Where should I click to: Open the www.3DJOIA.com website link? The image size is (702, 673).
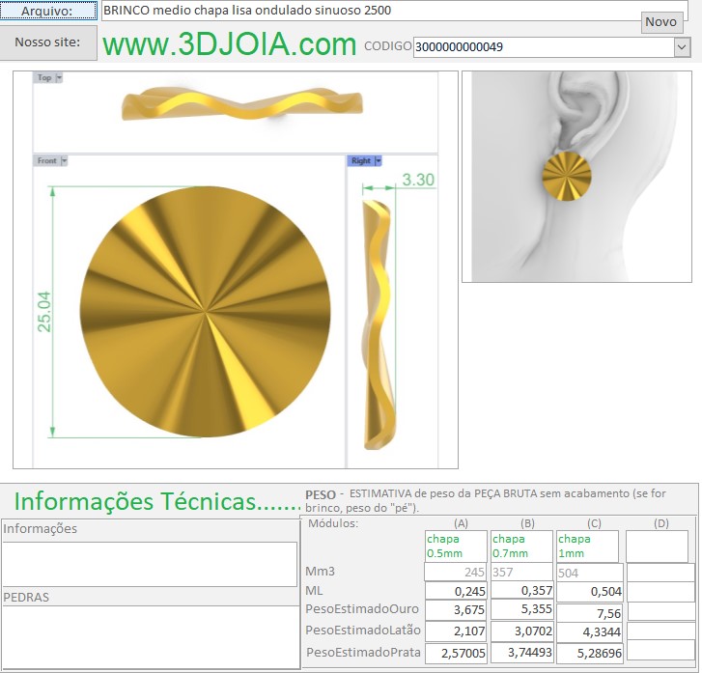[230, 44]
